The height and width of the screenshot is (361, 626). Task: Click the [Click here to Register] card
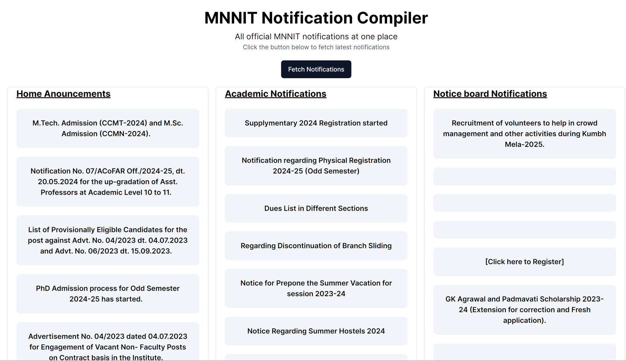pos(525,262)
